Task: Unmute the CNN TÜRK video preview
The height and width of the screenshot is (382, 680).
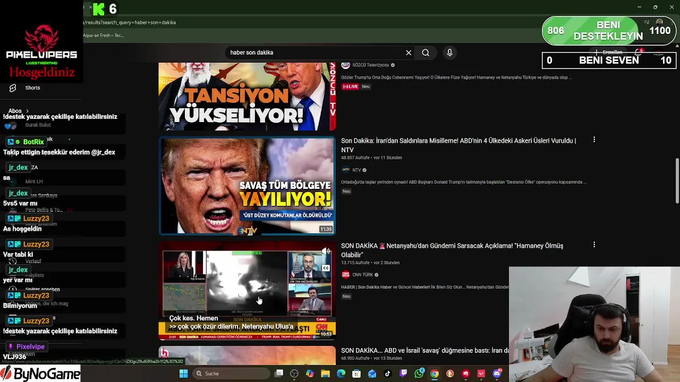Action: (326, 251)
